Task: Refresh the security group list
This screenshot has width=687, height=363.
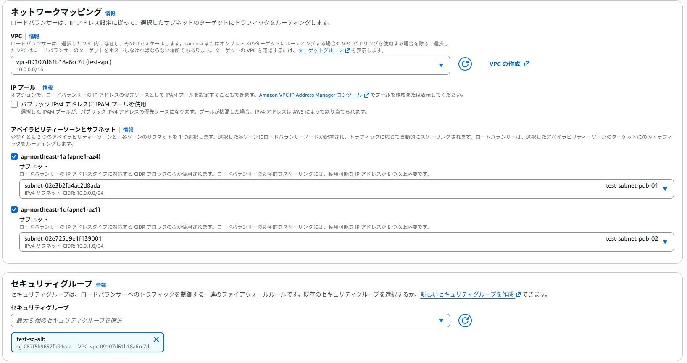Action: click(465, 321)
